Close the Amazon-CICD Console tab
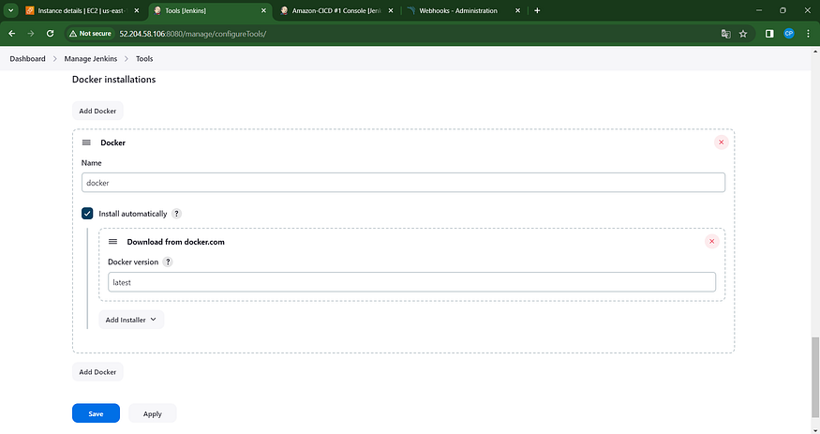Screen dimensions: 820x434 pyautogui.click(x=391, y=10)
